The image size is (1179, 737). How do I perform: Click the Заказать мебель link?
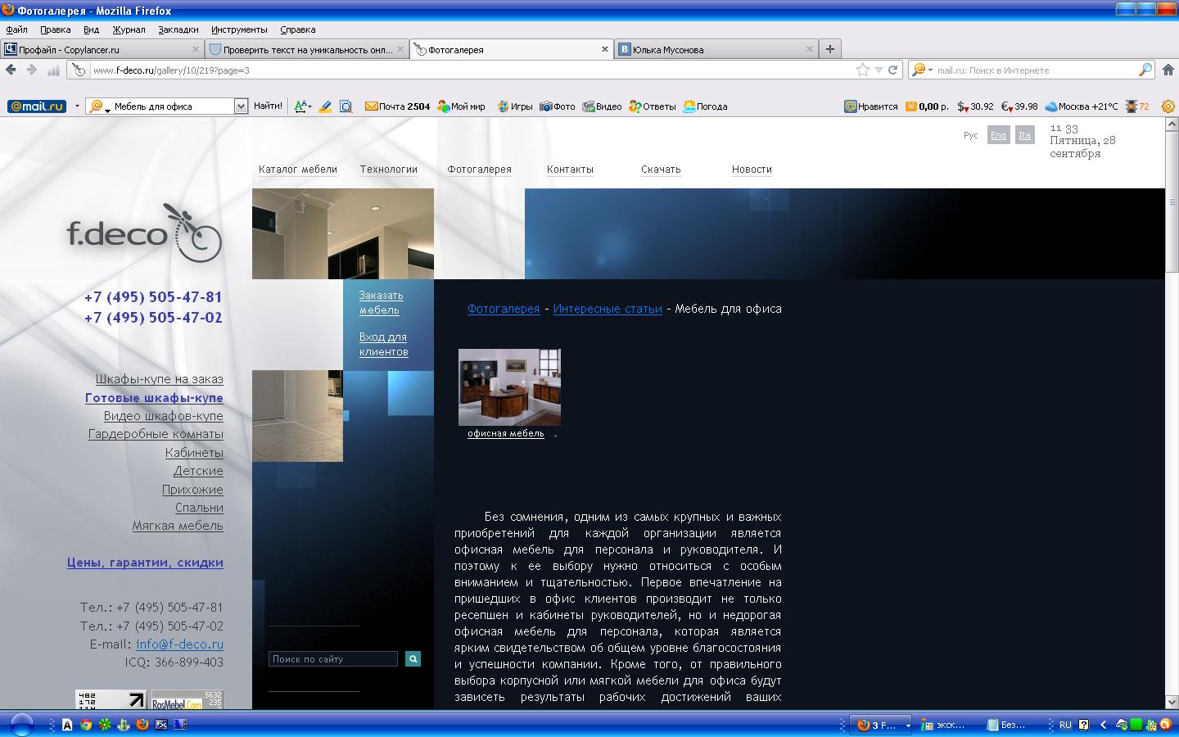point(381,303)
